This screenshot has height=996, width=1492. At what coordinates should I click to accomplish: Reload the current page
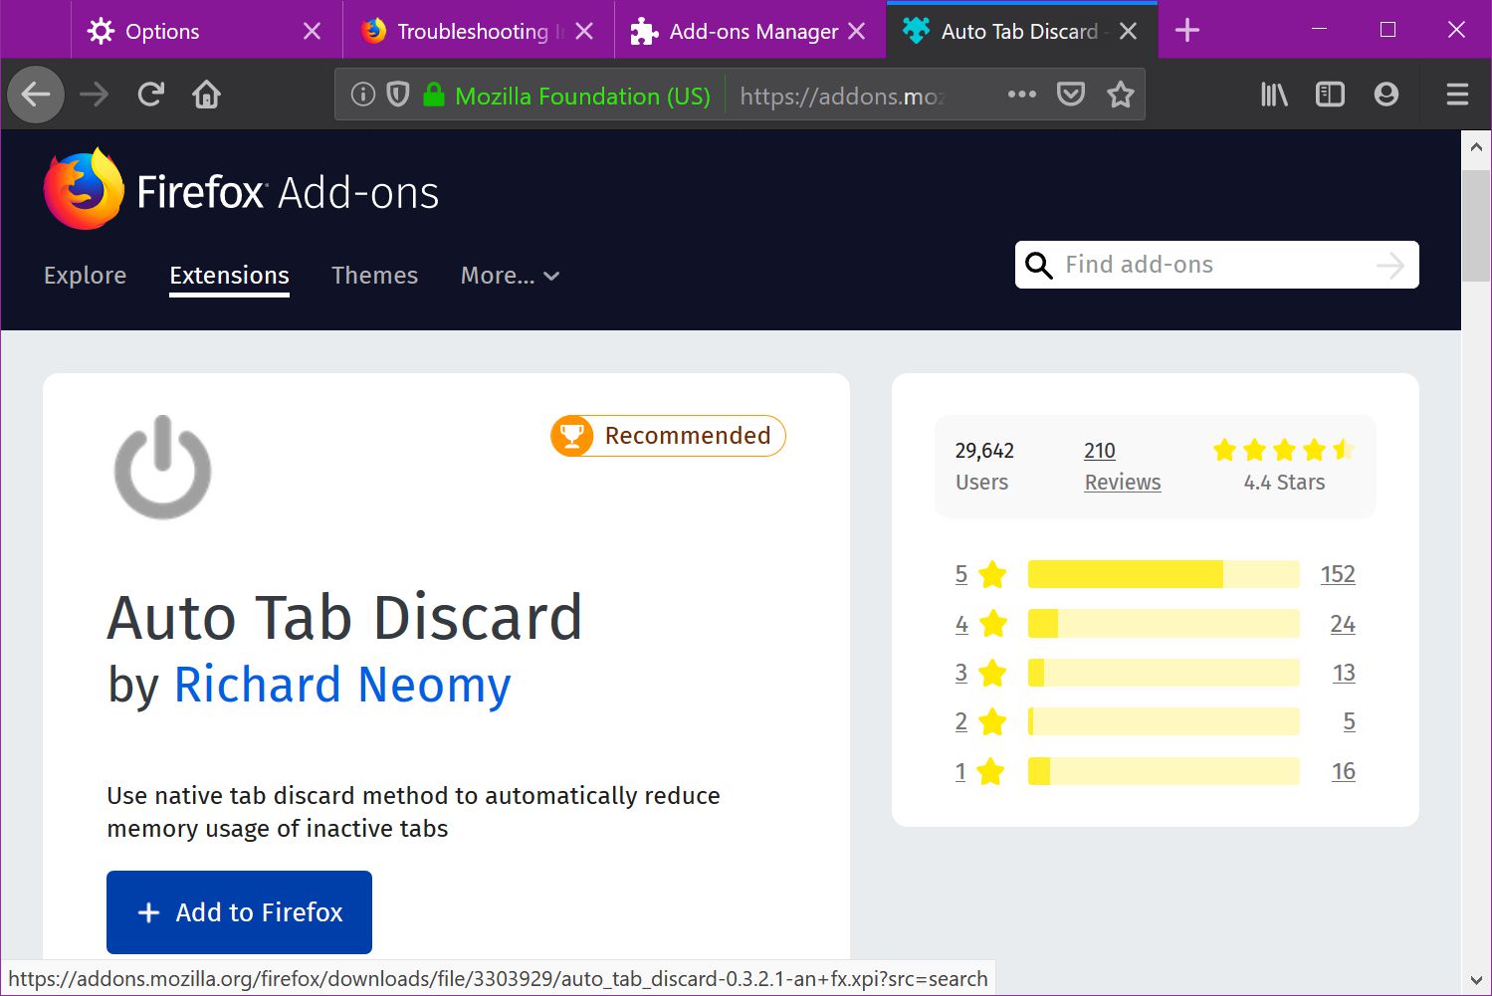150,96
